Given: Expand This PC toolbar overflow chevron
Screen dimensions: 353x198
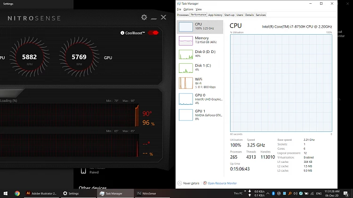Looking at the screenshot, I should pyautogui.click(x=245, y=191).
